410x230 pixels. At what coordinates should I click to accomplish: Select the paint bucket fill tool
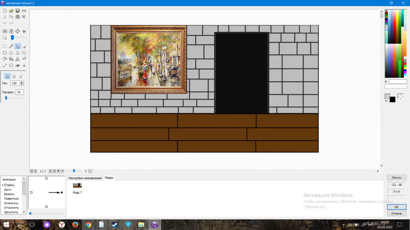click(x=5, y=59)
